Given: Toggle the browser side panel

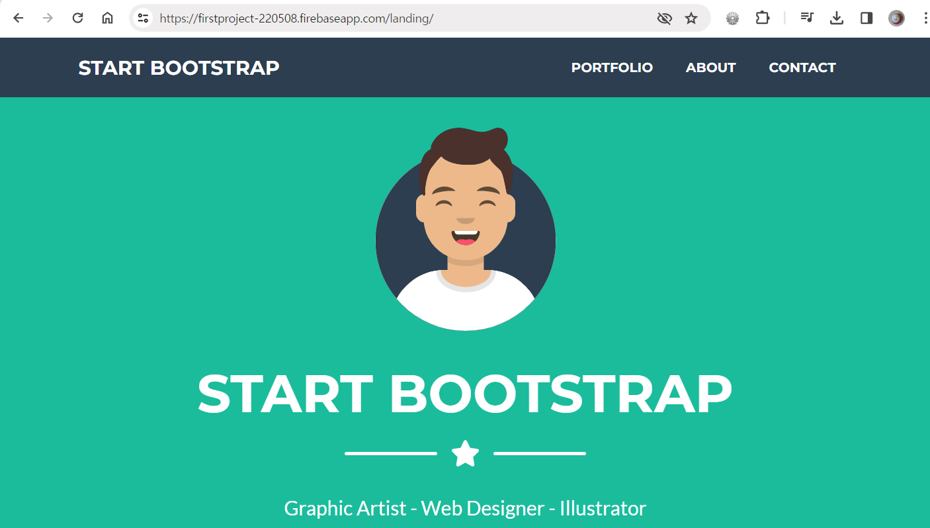Looking at the screenshot, I should [867, 18].
